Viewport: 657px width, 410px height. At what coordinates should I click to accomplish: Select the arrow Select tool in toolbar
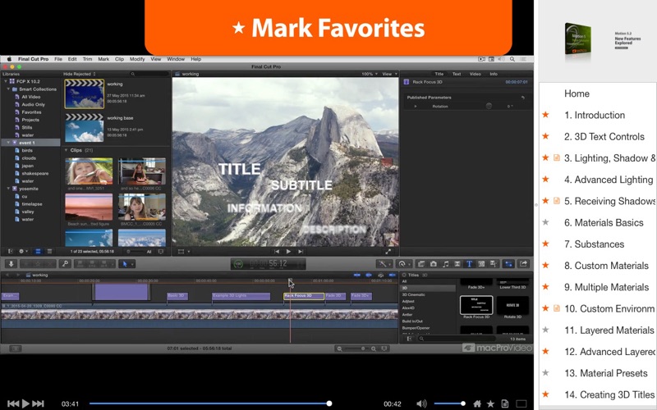125,263
